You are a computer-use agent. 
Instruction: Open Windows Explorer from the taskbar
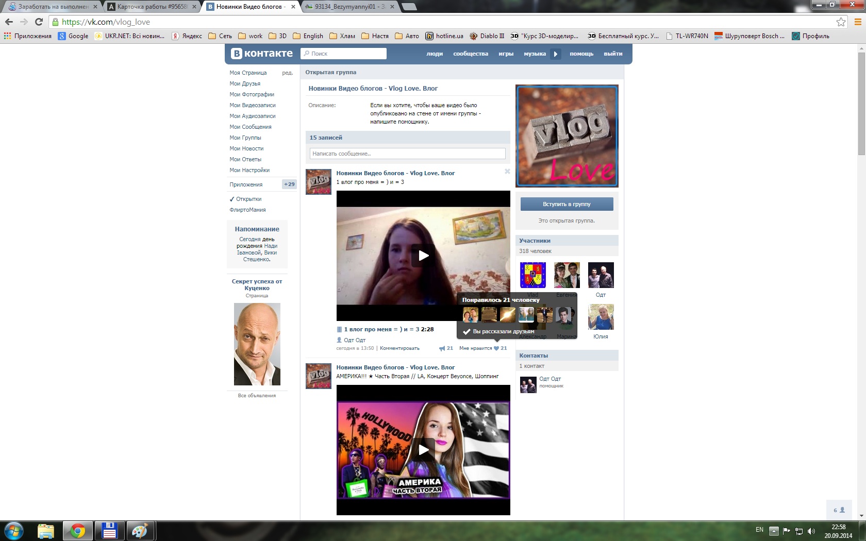45,531
